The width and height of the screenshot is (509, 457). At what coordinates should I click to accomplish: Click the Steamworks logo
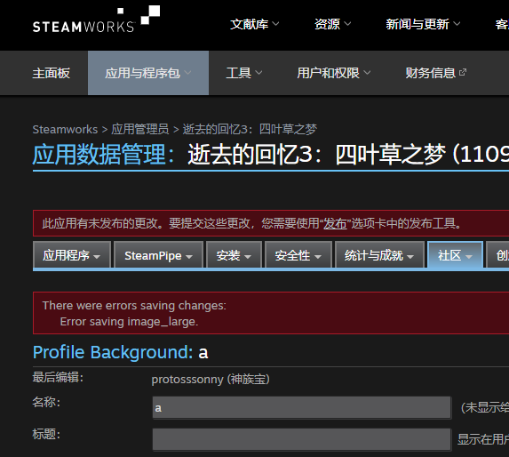97,20
